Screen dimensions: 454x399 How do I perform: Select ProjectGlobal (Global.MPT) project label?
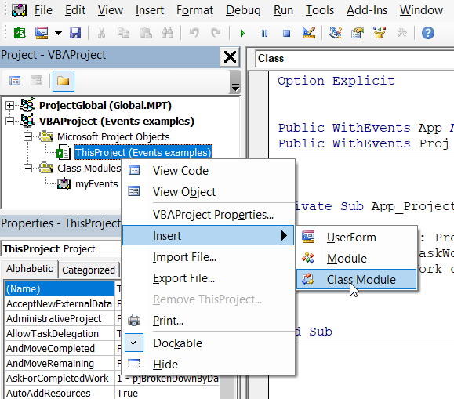tap(105, 105)
